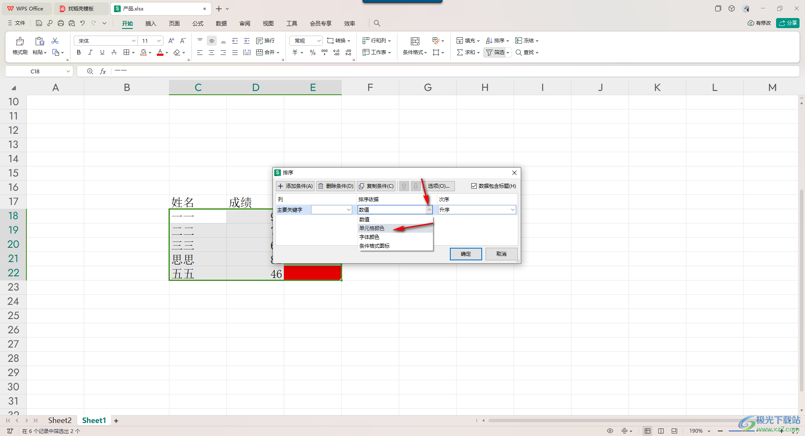The height and width of the screenshot is (436, 805).
Task: Select 条件格式图标 from the list
Action: (395, 246)
